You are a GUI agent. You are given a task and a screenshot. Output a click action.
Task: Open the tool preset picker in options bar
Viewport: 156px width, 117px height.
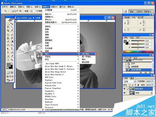6,11
